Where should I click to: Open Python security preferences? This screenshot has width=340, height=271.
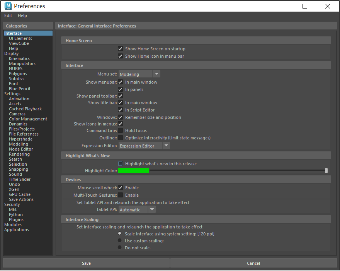click(16, 214)
